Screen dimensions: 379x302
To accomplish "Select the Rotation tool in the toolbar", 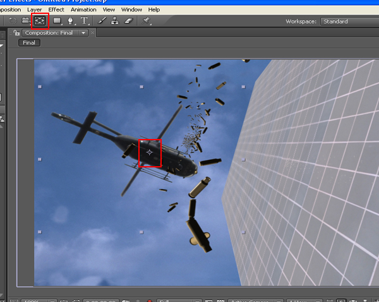I will (13, 21).
